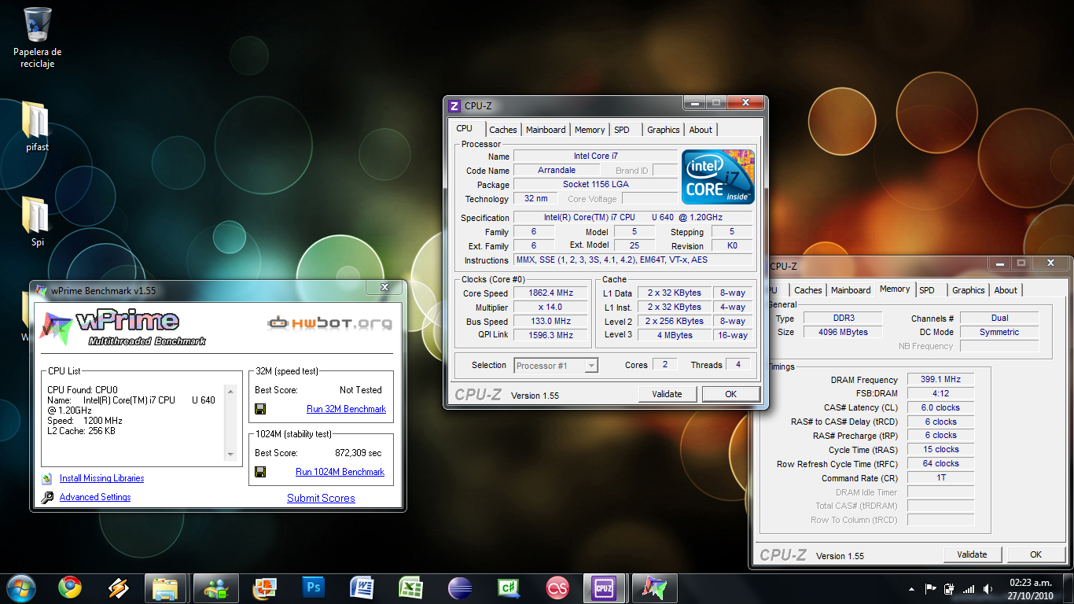Viewport: 1074px width, 604px height.
Task: Click the Package value Socket 1156 LGA
Action: tap(595, 184)
